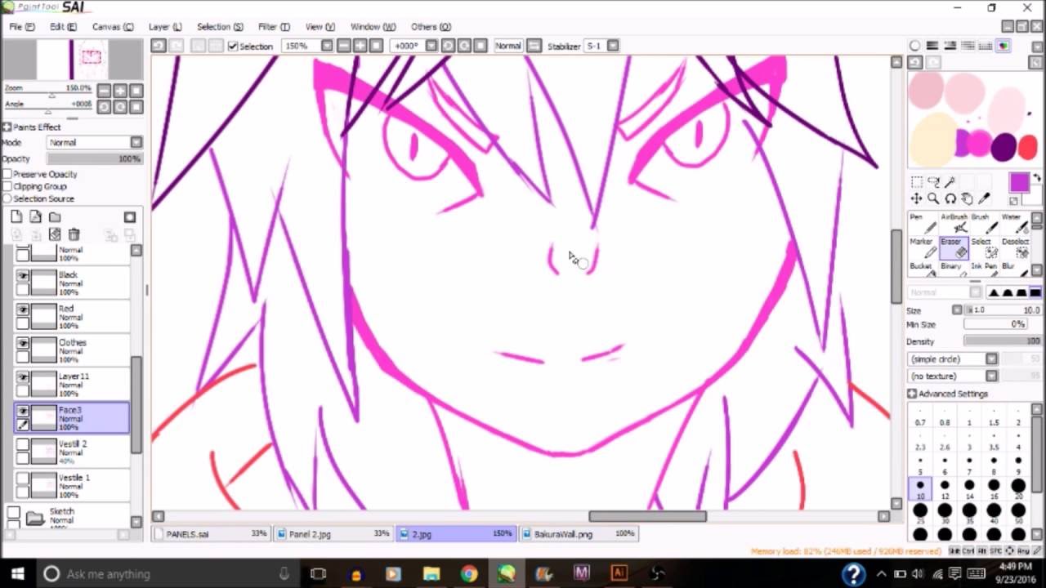Enable Clipping Group

point(7,186)
